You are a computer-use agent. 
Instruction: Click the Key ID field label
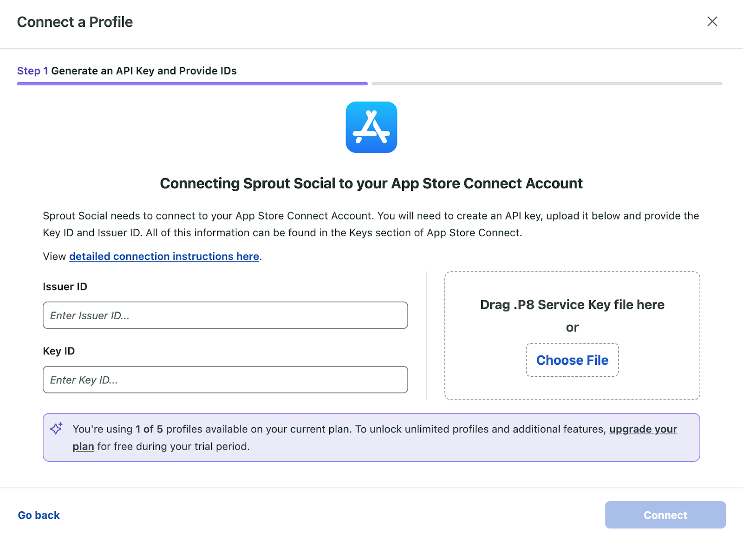click(59, 351)
